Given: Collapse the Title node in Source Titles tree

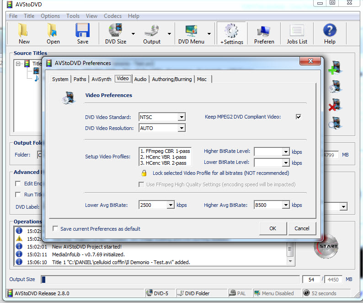Looking at the screenshot, I should (18, 64).
